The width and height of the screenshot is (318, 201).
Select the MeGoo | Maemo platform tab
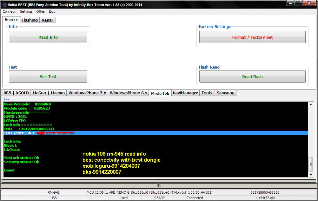[49, 93]
